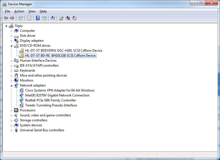Select HL-DT-ST BD-RE BH10LS38 SCSI CdRom Device
220x160 pixels.
60,56
